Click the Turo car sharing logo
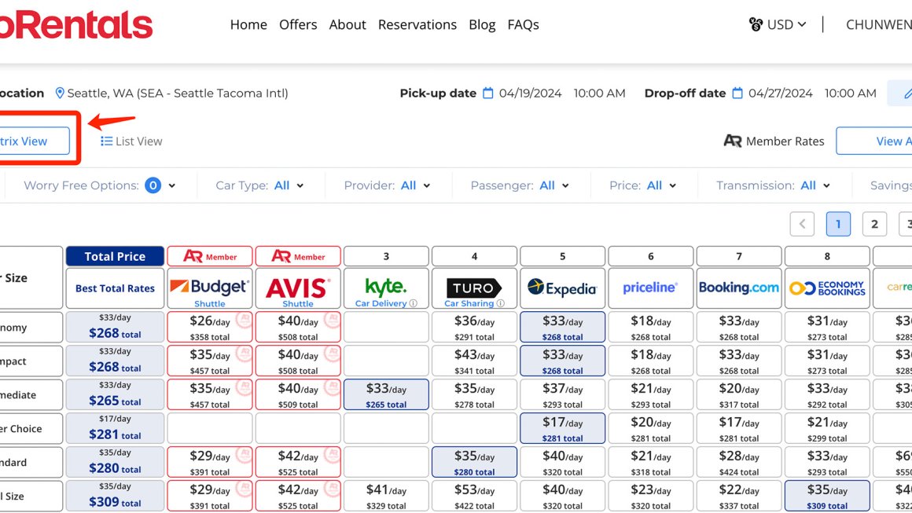The width and height of the screenshot is (912, 513). tap(474, 287)
